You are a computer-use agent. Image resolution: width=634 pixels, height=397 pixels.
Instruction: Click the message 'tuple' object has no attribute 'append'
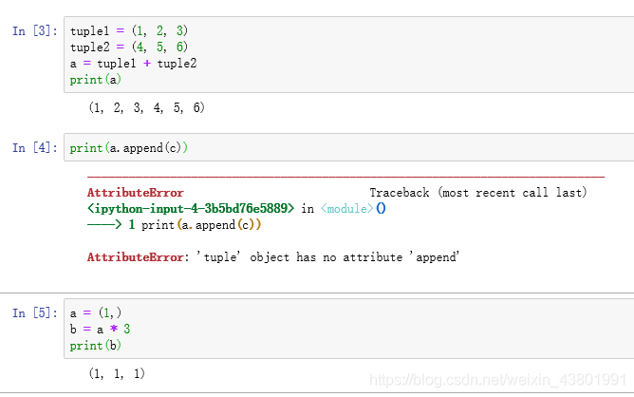(x=327, y=257)
